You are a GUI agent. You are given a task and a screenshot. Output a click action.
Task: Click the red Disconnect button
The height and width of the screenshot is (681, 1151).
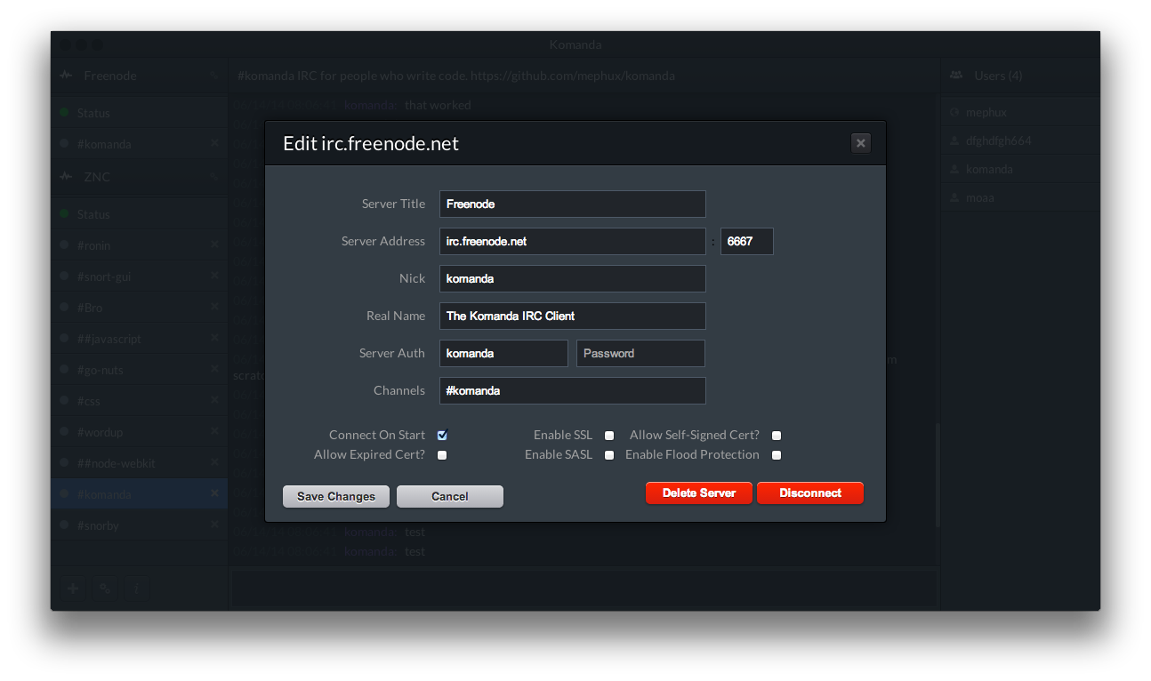(810, 493)
